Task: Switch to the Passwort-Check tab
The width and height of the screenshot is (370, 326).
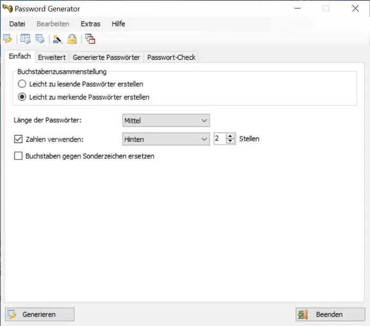Action: tap(171, 57)
